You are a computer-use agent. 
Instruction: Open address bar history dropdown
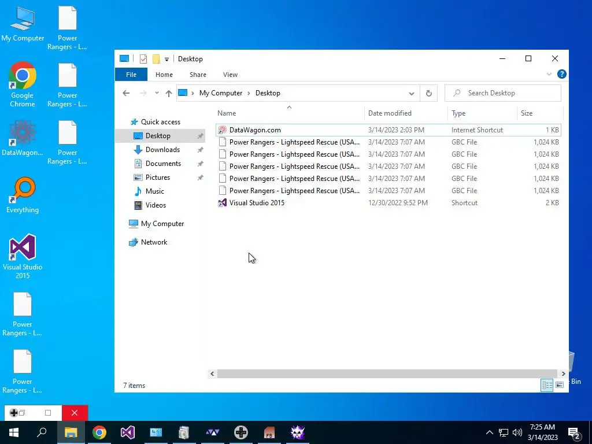click(412, 93)
